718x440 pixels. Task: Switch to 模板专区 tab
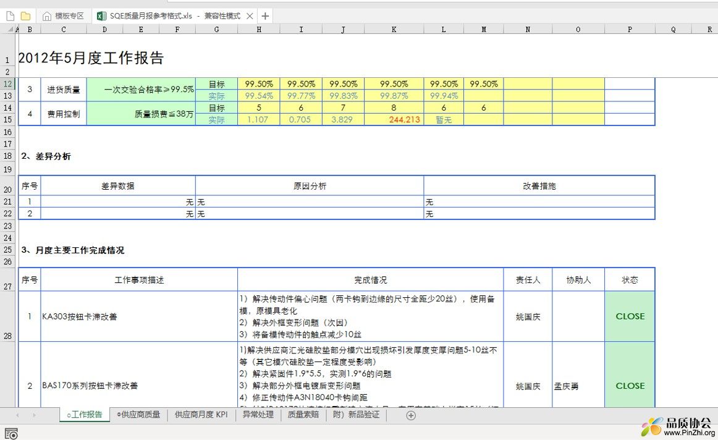pyautogui.click(x=63, y=16)
